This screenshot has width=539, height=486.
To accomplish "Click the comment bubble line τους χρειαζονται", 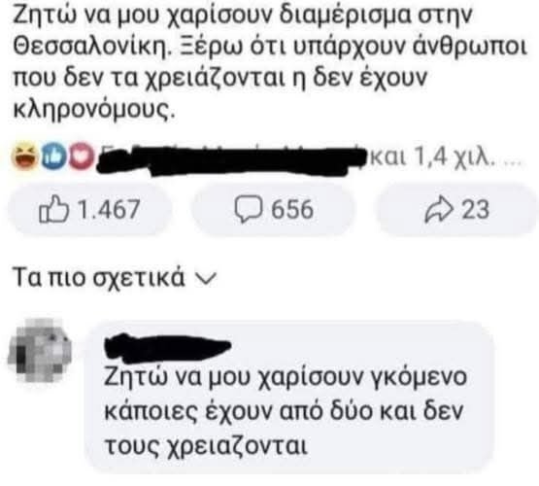I will coord(206,446).
